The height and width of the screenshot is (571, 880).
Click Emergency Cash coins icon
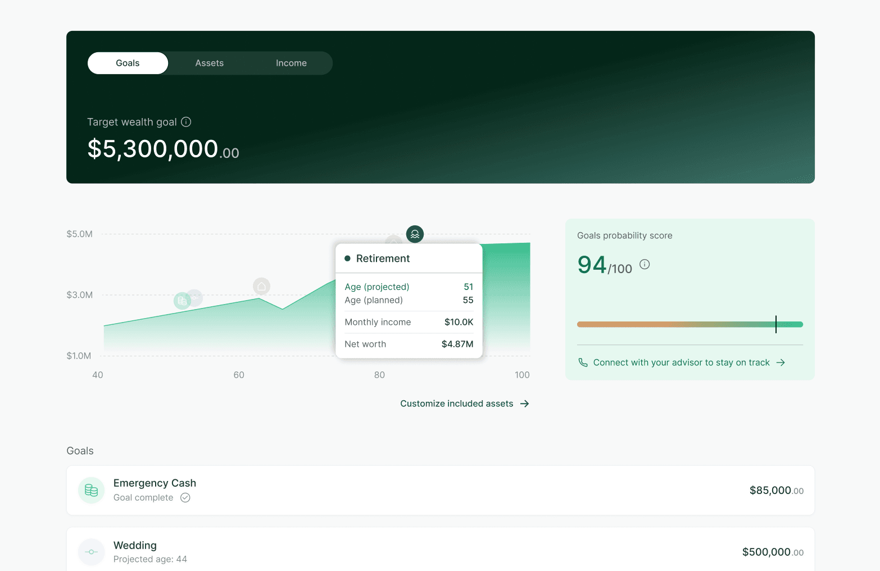coord(91,490)
